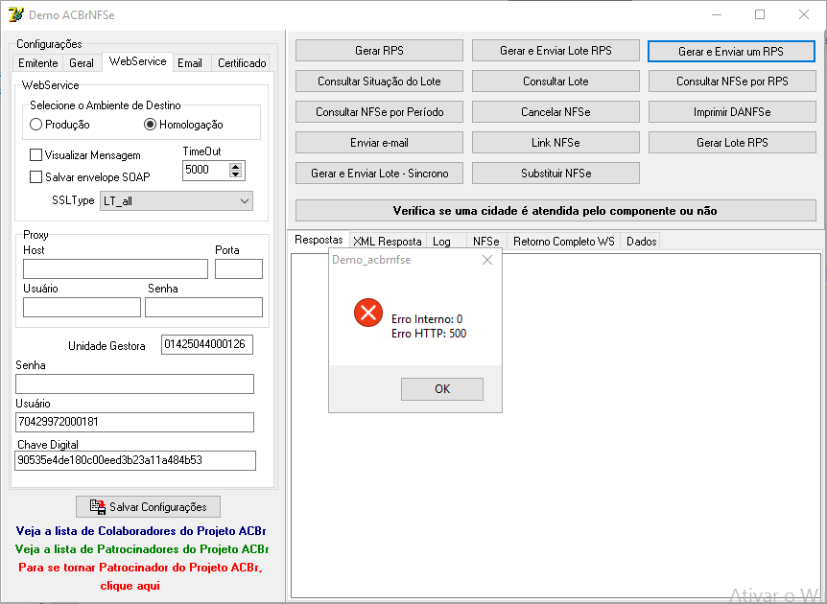
Task: Click Consultar NFSe por RPS
Action: [732, 81]
